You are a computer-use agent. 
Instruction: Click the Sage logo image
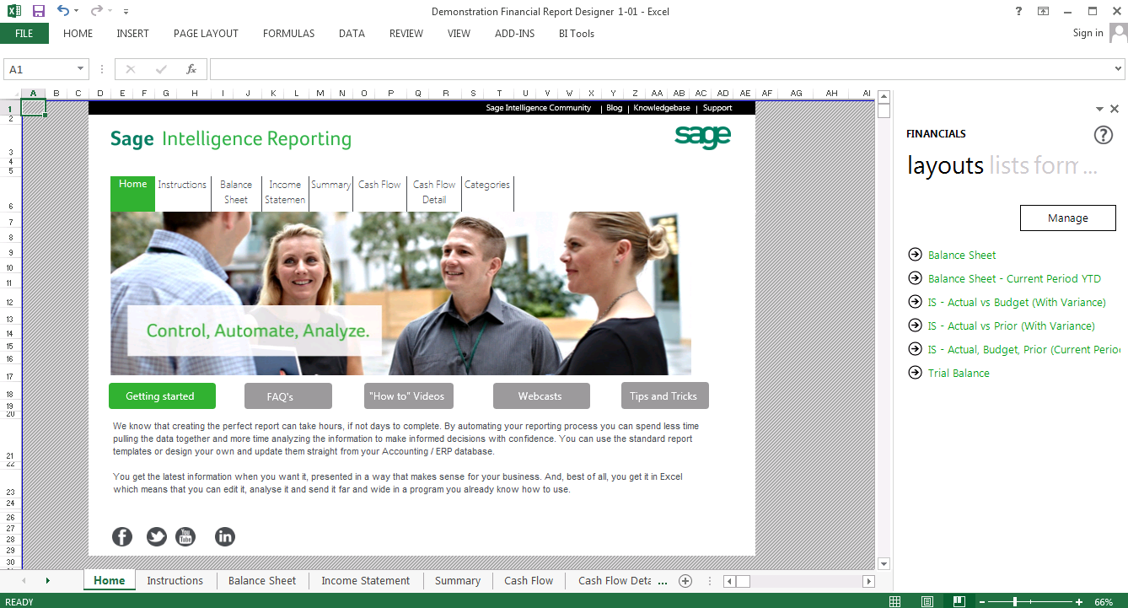click(x=702, y=137)
